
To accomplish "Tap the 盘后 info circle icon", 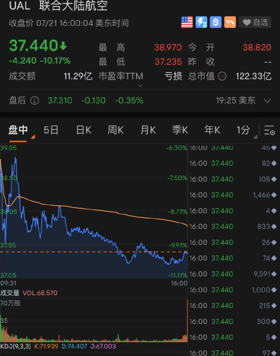I will (x=35, y=100).
